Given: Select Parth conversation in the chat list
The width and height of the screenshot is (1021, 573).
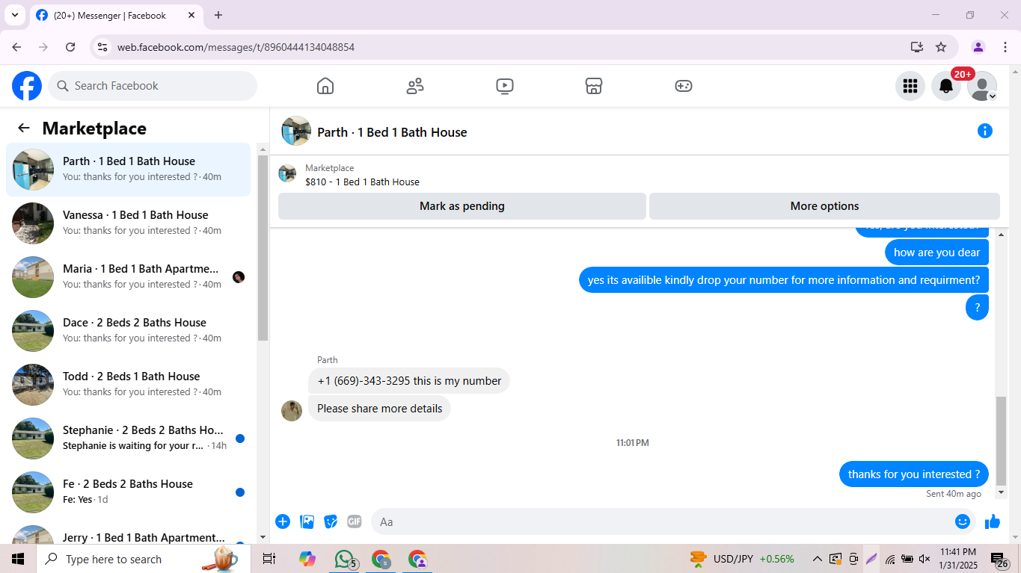Looking at the screenshot, I should (129, 170).
